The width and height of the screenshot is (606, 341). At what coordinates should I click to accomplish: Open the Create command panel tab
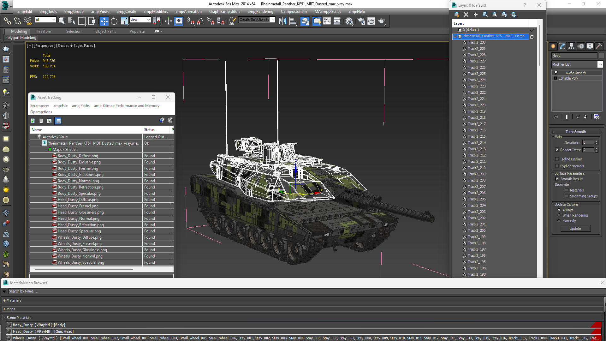coord(553,46)
